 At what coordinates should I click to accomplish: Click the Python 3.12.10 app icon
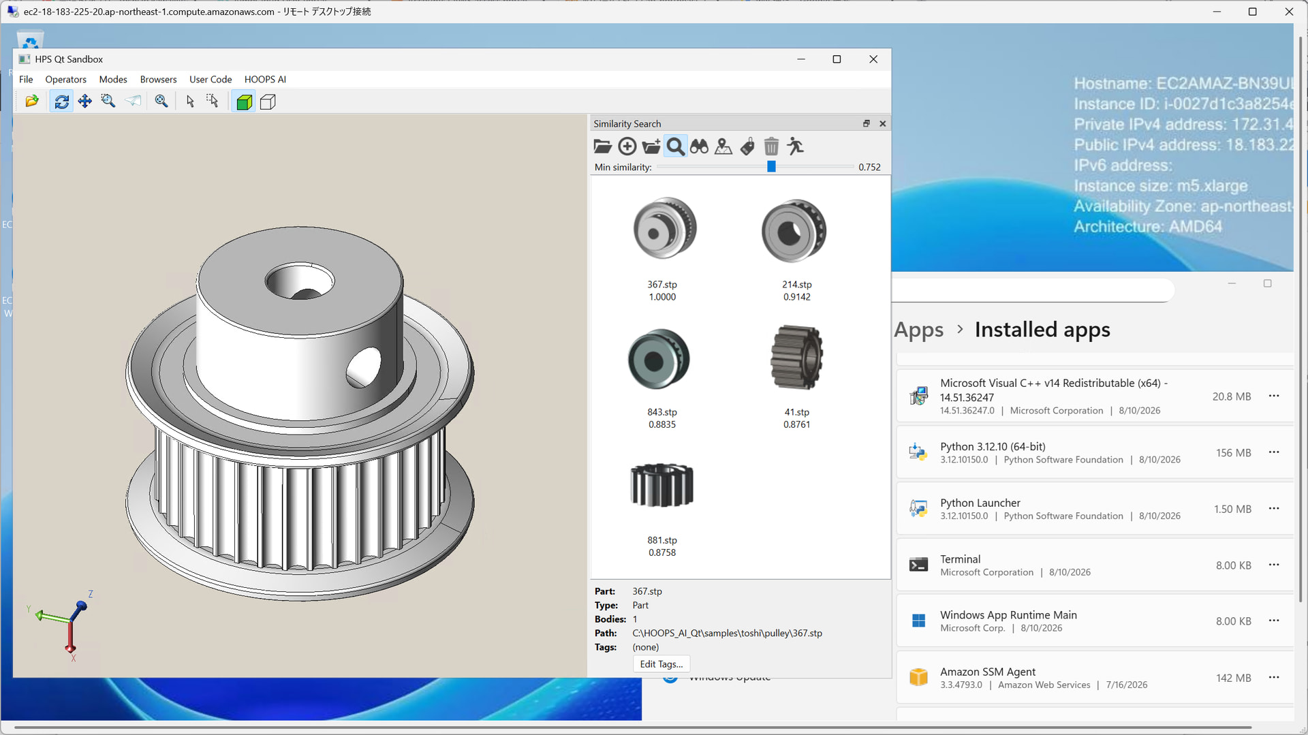(x=918, y=452)
